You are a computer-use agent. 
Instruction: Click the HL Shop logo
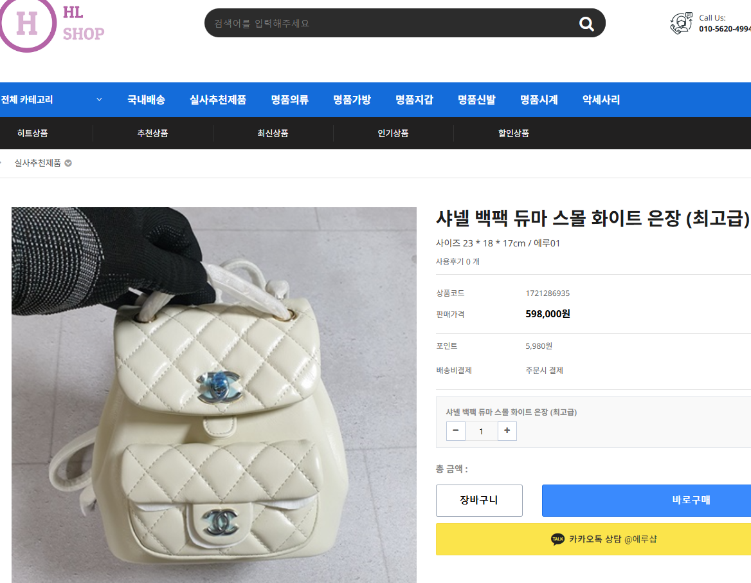click(x=51, y=24)
